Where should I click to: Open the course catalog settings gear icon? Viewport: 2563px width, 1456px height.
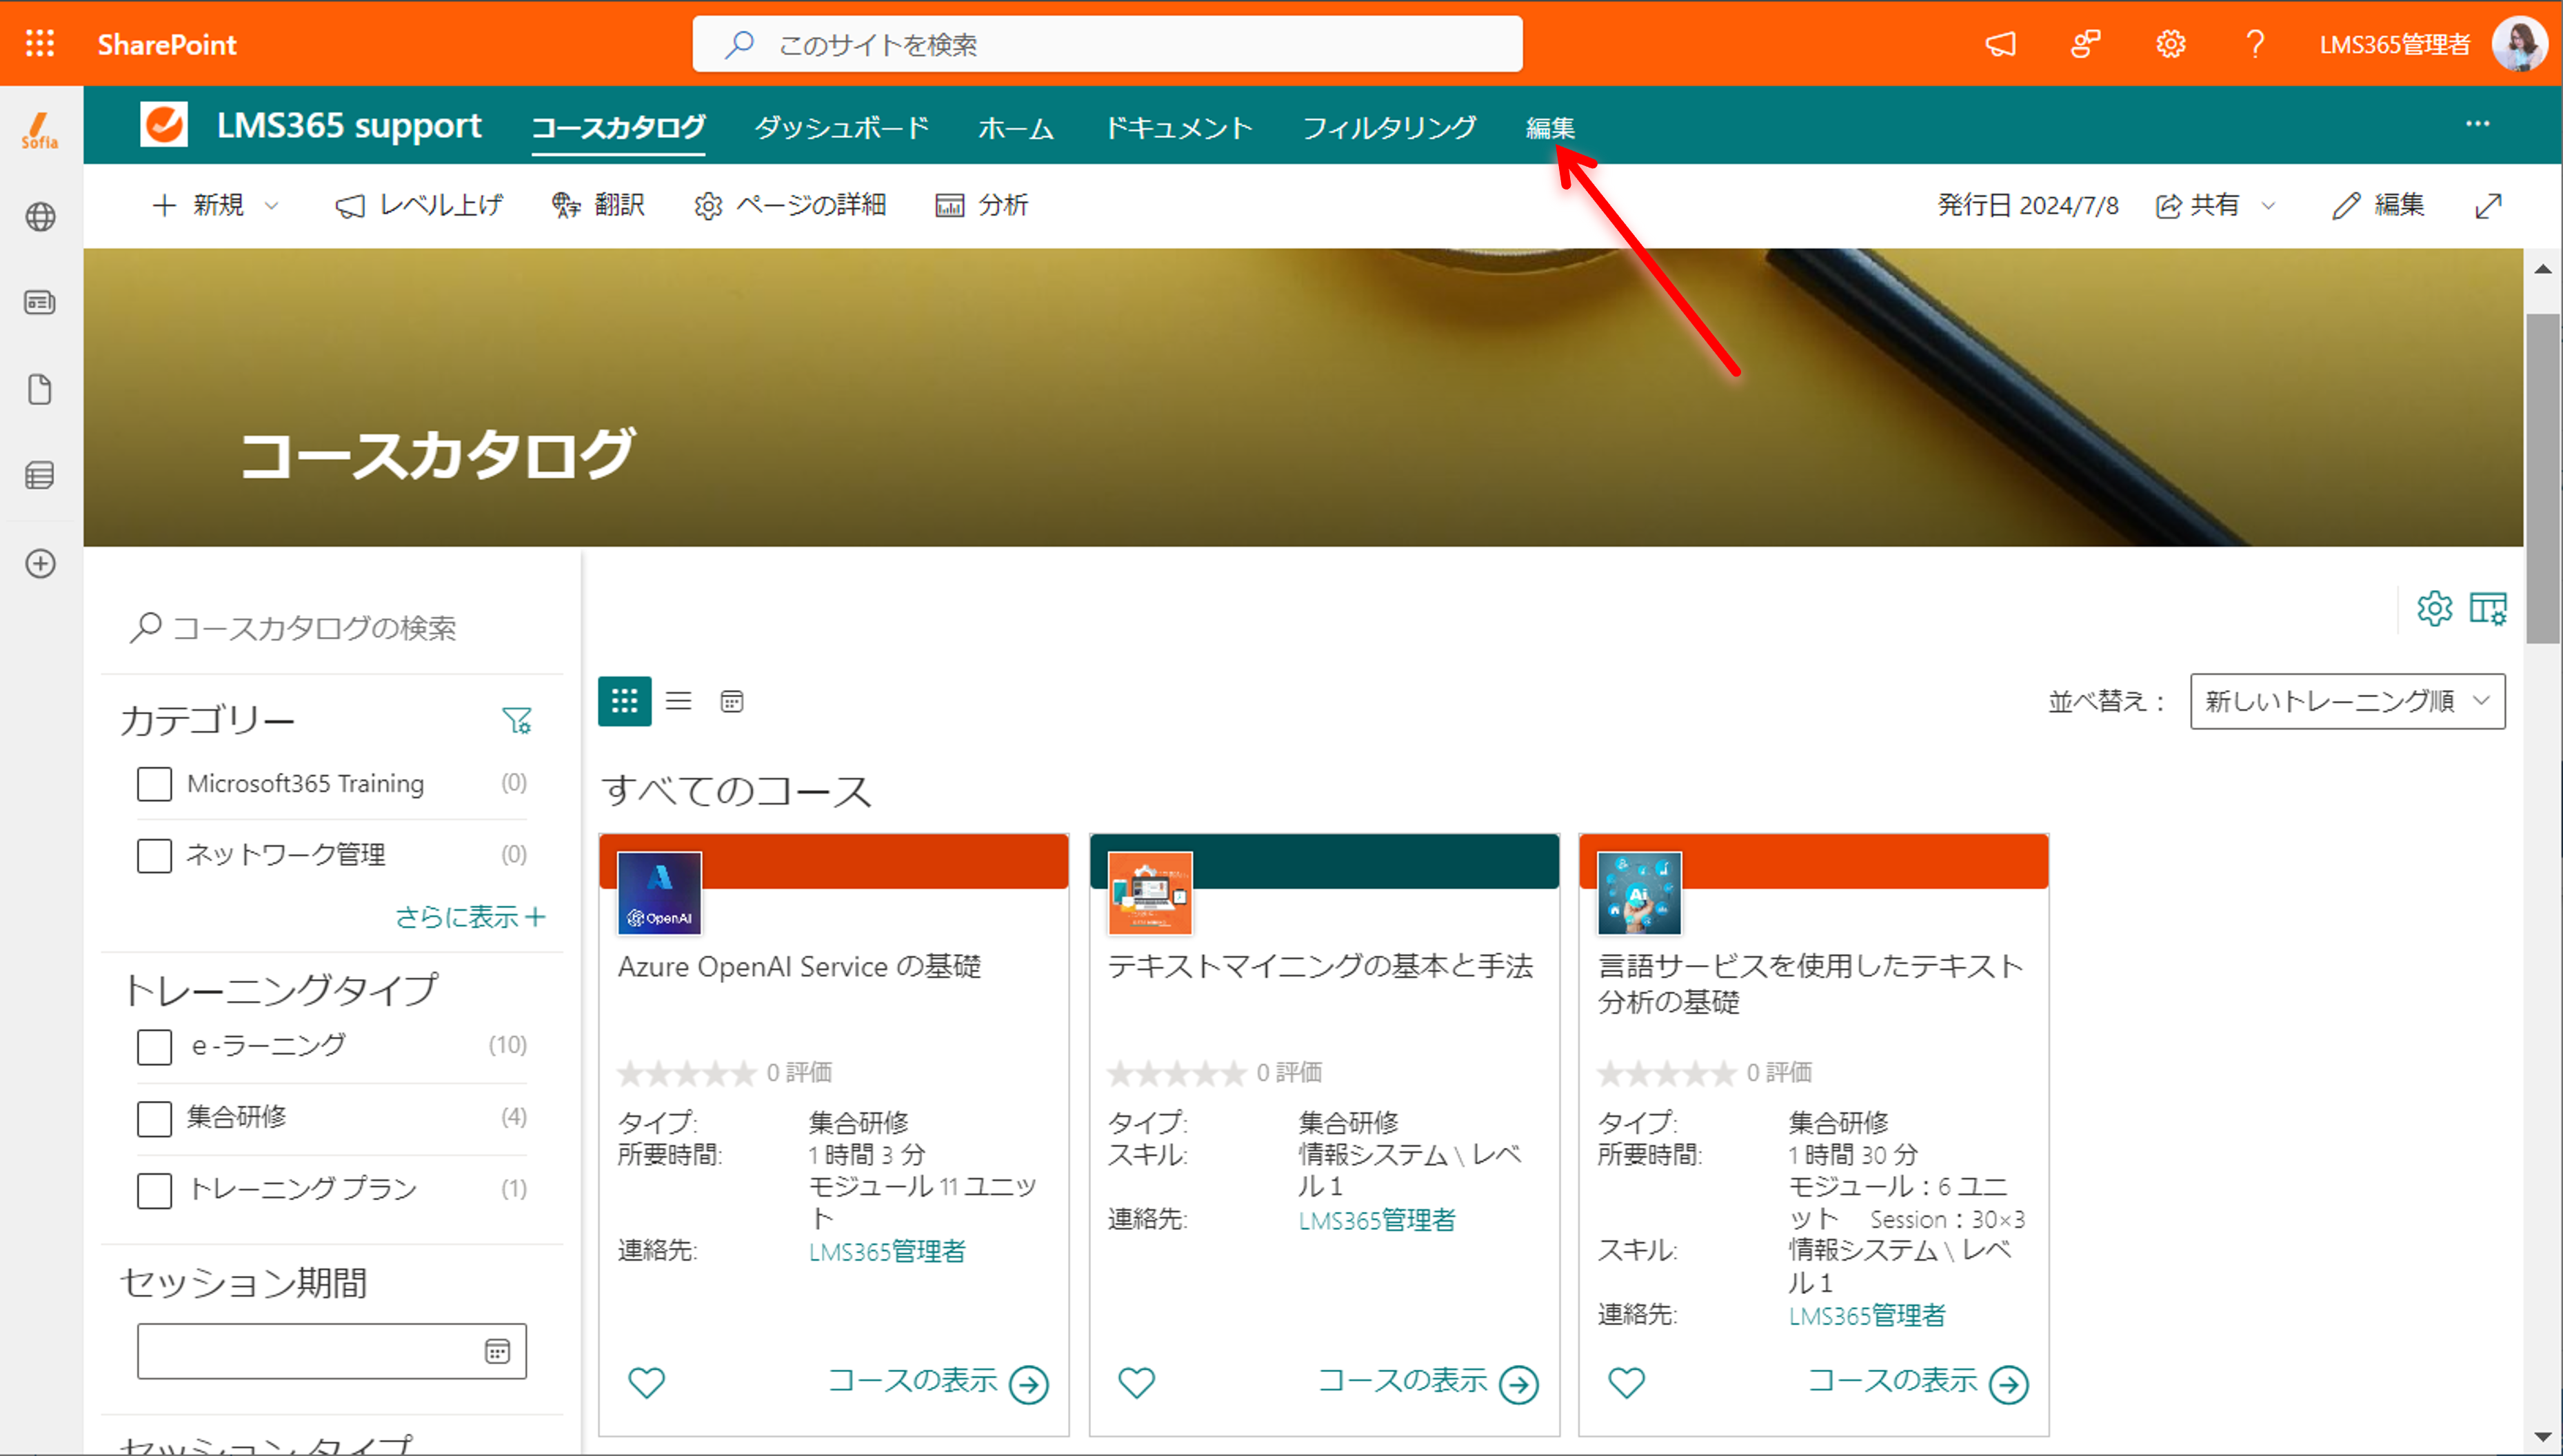[x=2435, y=608]
